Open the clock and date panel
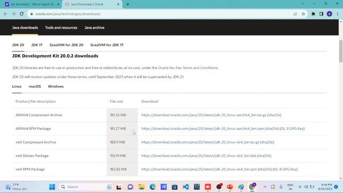This screenshot has width=343, height=193. (325, 187)
